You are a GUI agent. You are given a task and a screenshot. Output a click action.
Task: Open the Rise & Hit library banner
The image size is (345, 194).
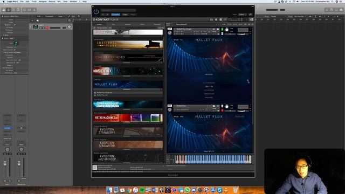point(128,71)
